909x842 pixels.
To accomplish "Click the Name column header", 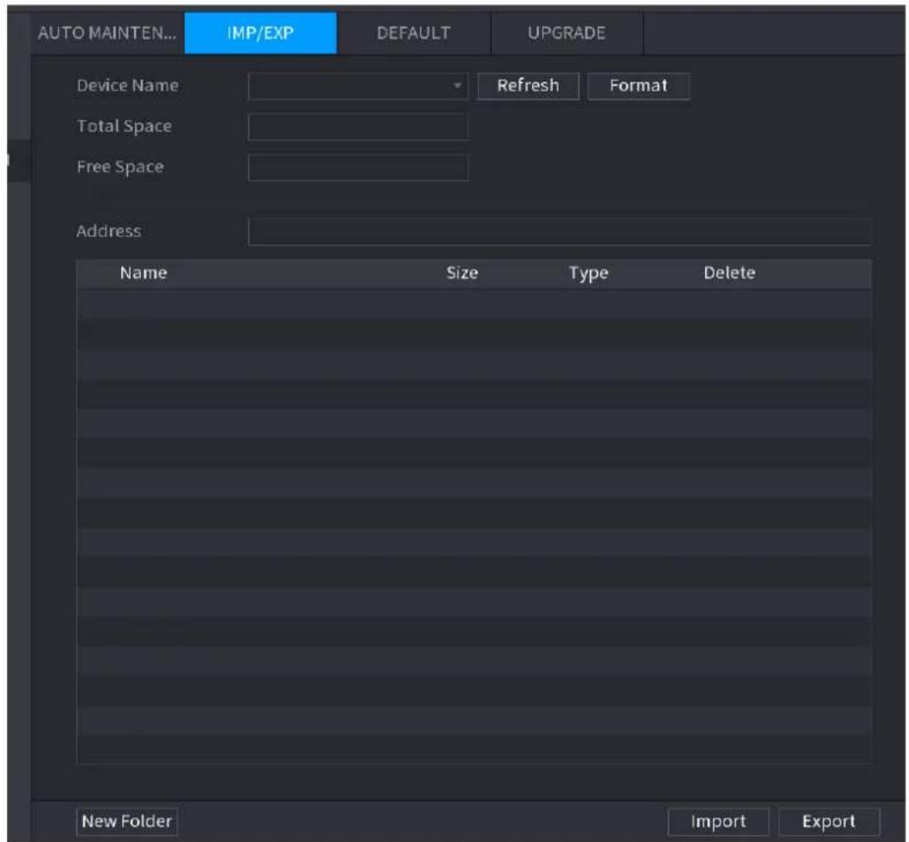I will coord(144,273).
